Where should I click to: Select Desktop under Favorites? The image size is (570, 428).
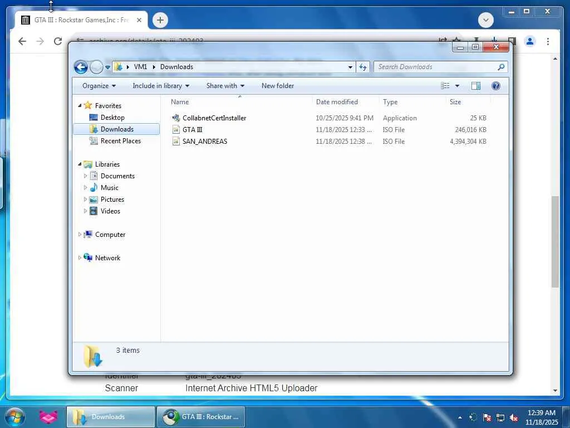tap(112, 117)
